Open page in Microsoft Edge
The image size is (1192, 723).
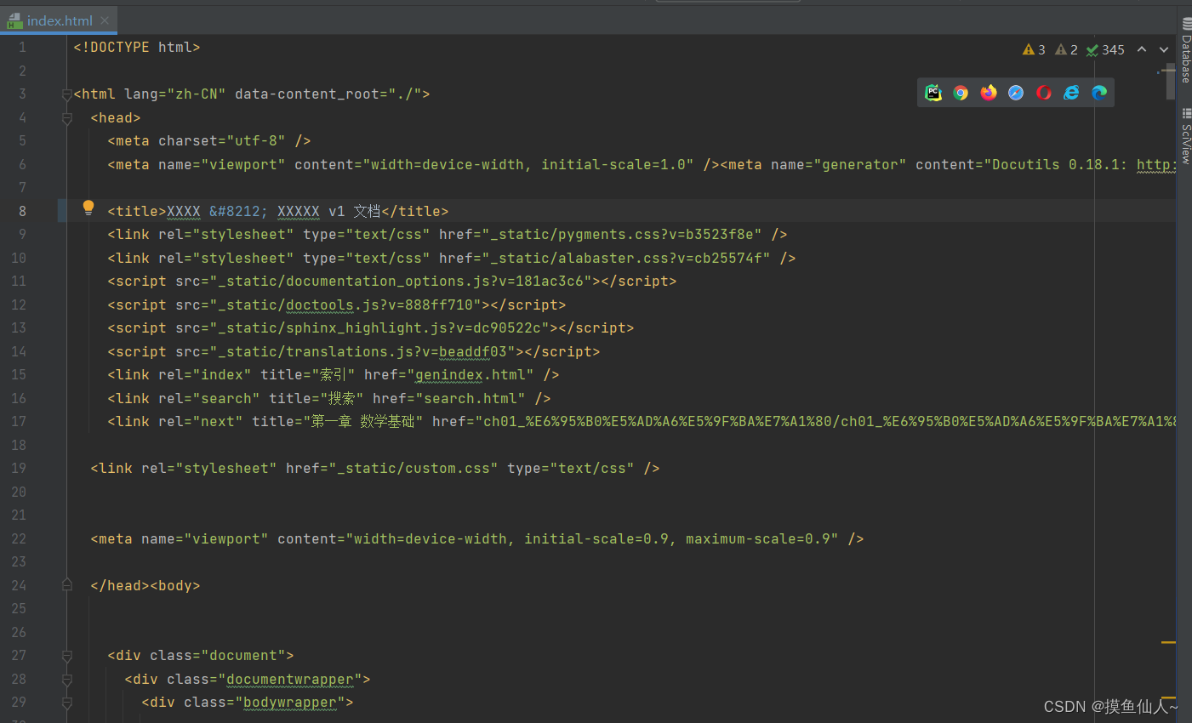pyautogui.click(x=1099, y=93)
